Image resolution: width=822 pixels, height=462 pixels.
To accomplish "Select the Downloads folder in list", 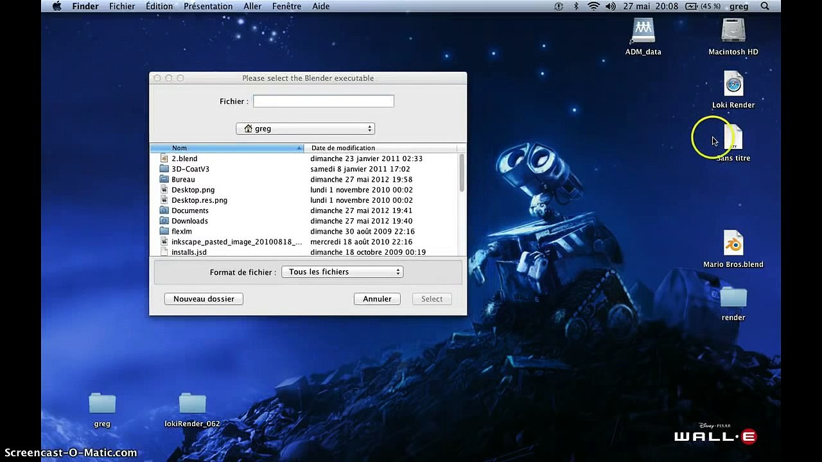I will [189, 221].
